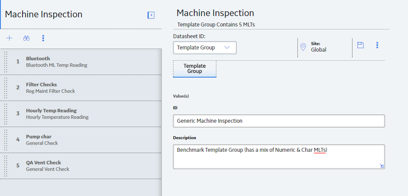
Task: Collapse the left pane with arrow icon
Action: click(151, 15)
